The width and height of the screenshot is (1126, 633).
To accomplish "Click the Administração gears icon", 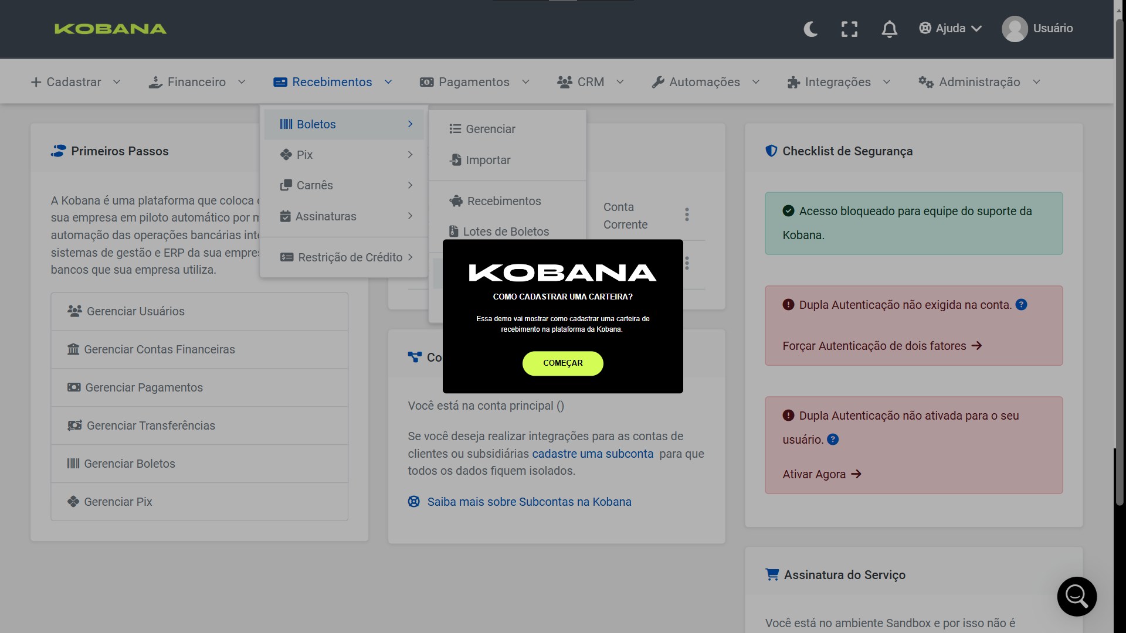I will [x=926, y=82].
